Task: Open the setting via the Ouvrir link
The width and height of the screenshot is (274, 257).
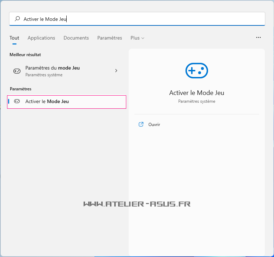Action: pyautogui.click(x=154, y=125)
